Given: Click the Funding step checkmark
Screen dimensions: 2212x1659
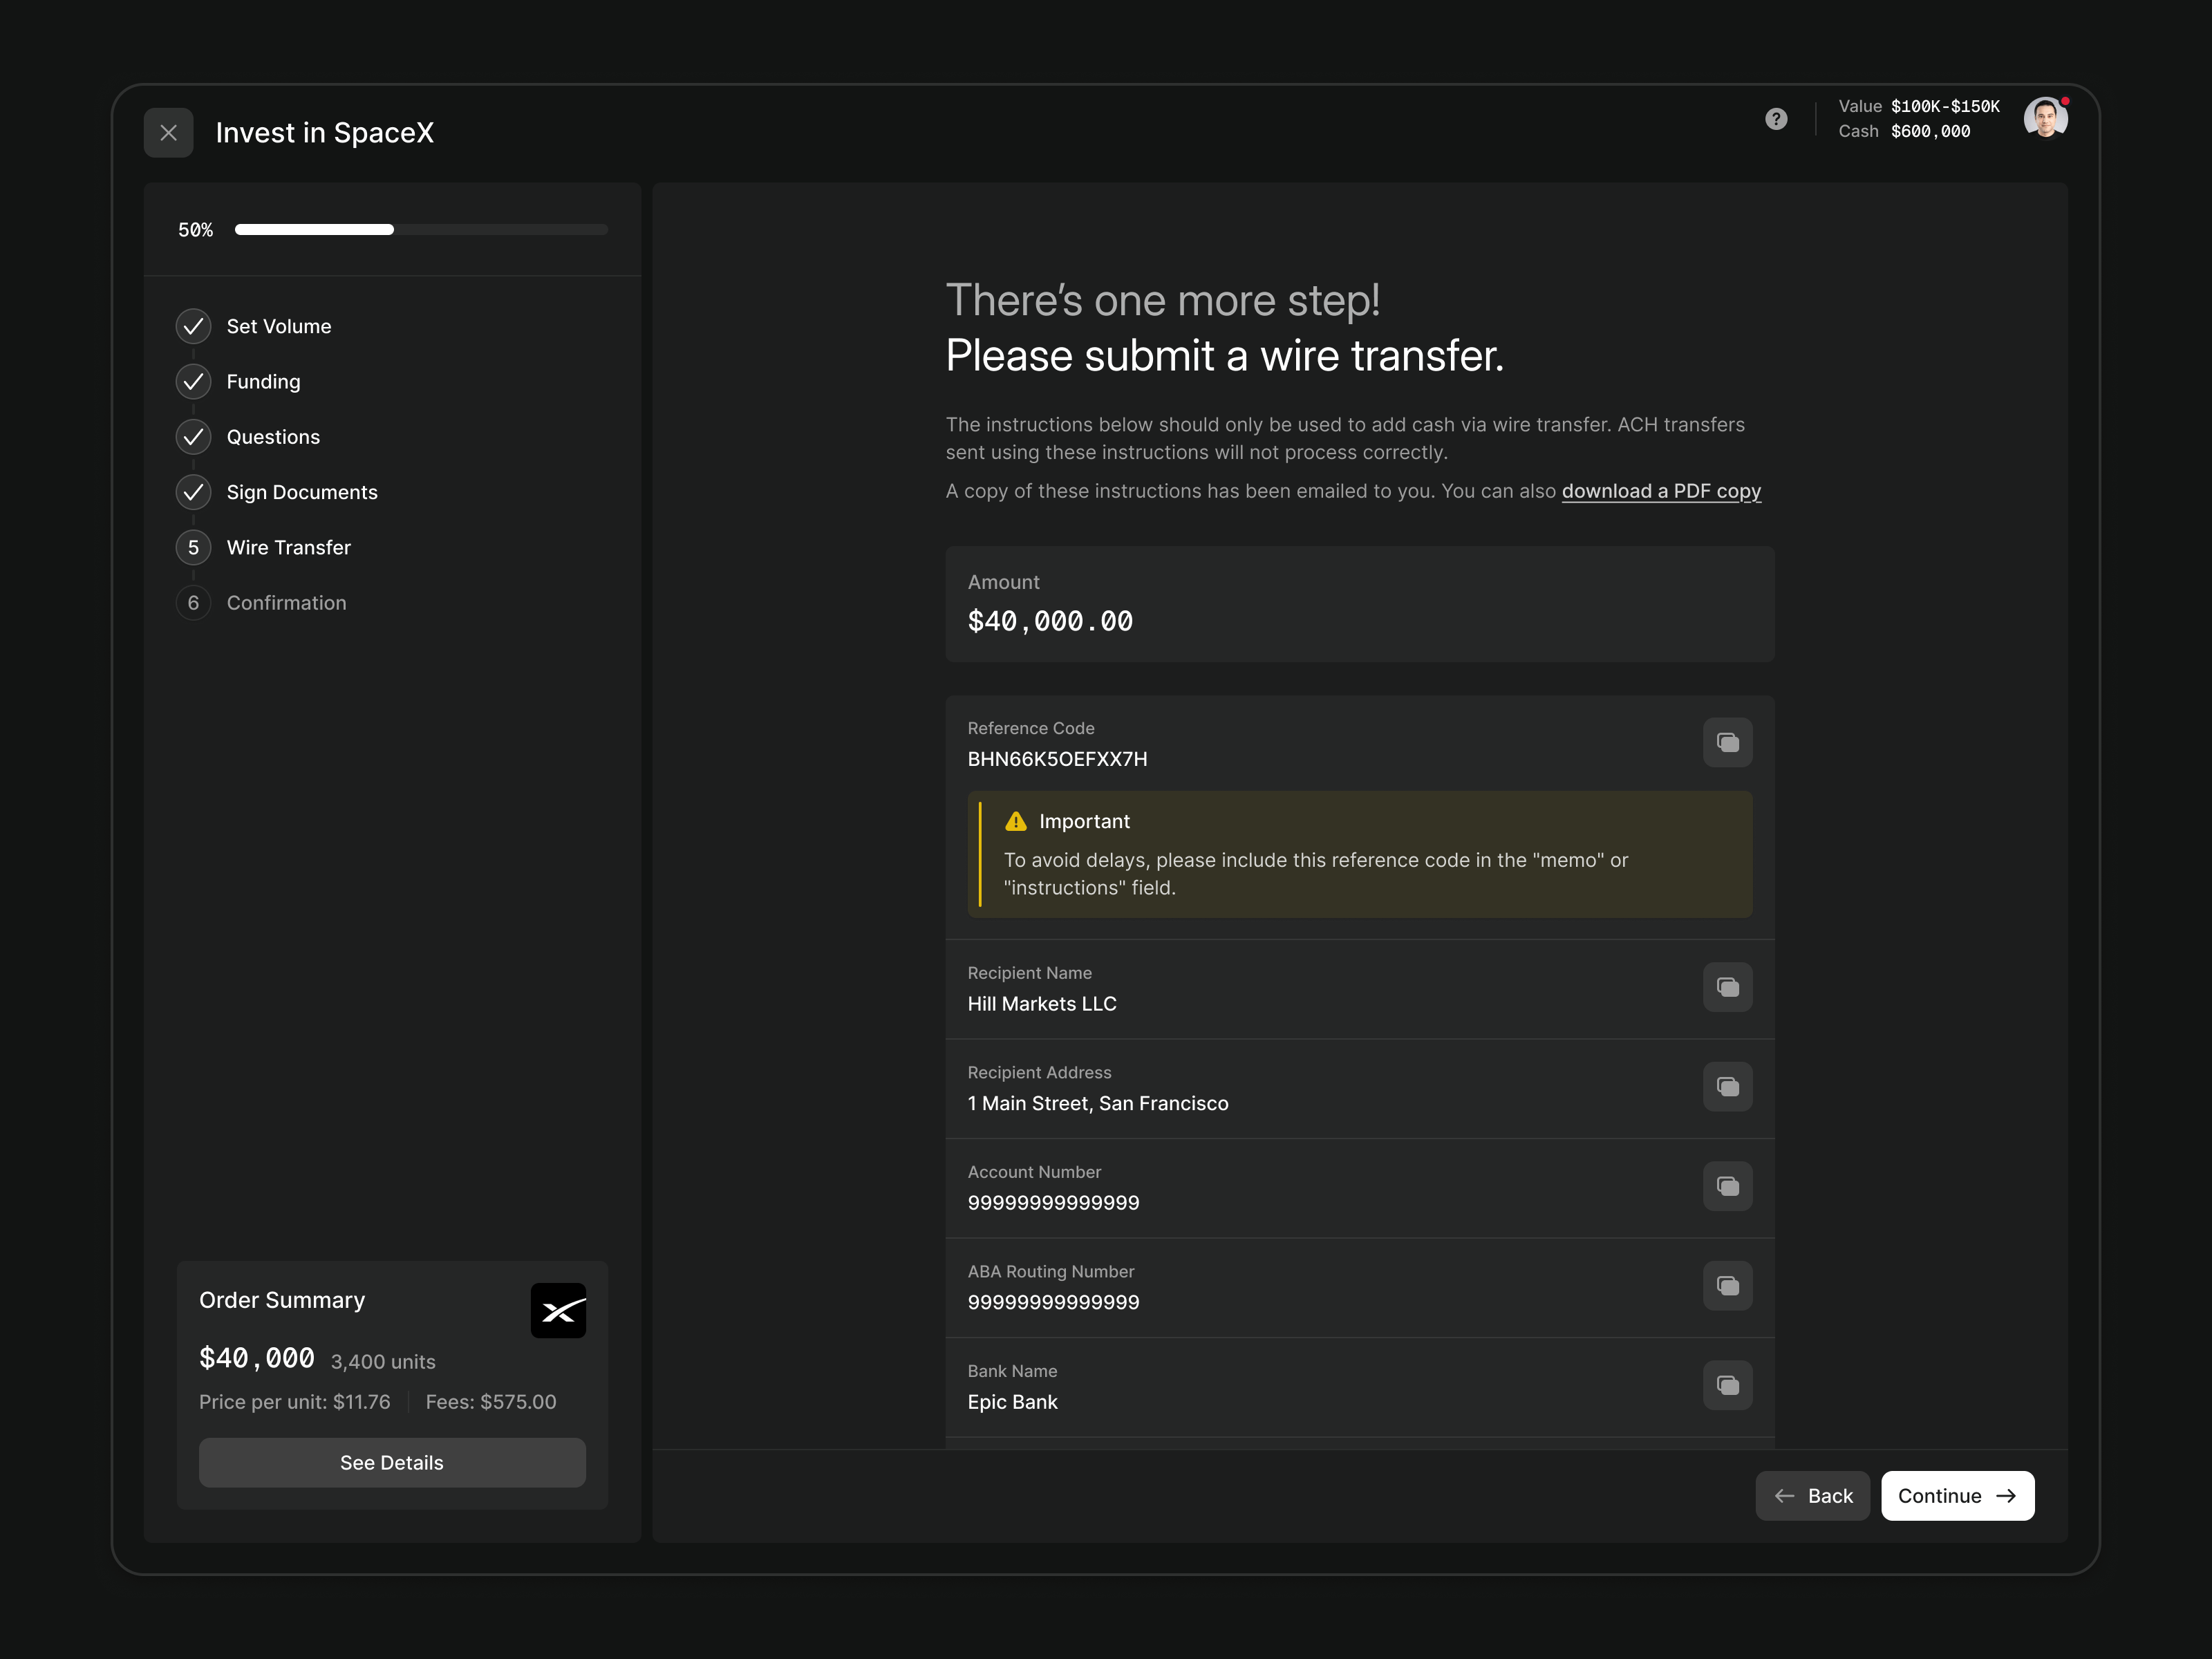Looking at the screenshot, I should click(x=193, y=381).
